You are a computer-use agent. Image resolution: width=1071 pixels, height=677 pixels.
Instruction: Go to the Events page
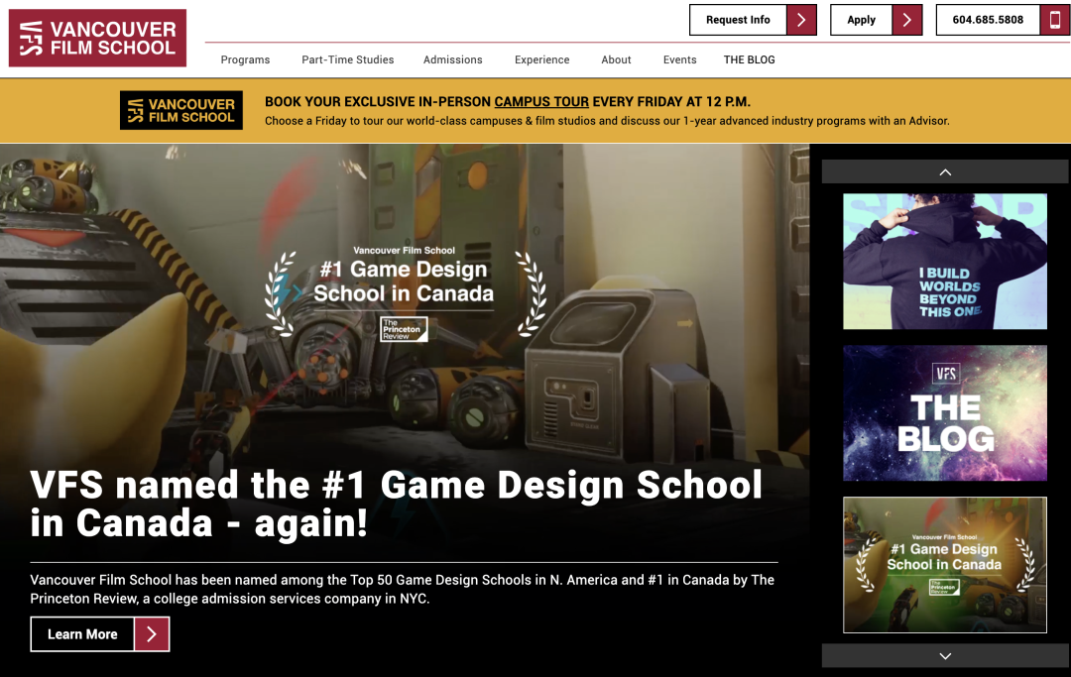(x=679, y=60)
